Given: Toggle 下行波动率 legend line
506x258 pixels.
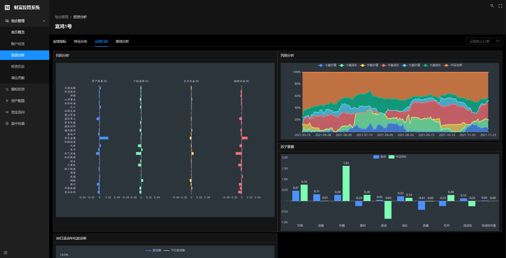Looking at the screenshot, I should tap(174, 250).
